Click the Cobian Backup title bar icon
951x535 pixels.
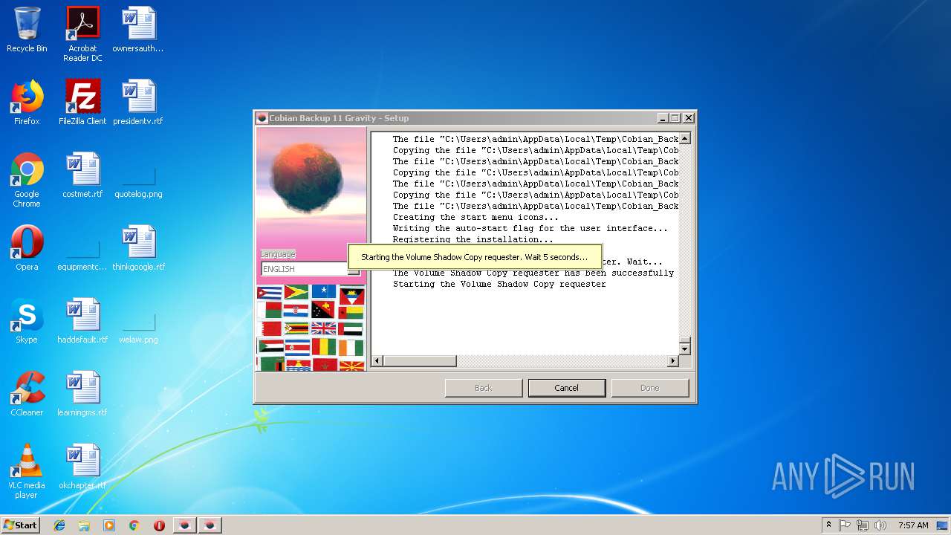pyautogui.click(x=262, y=118)
